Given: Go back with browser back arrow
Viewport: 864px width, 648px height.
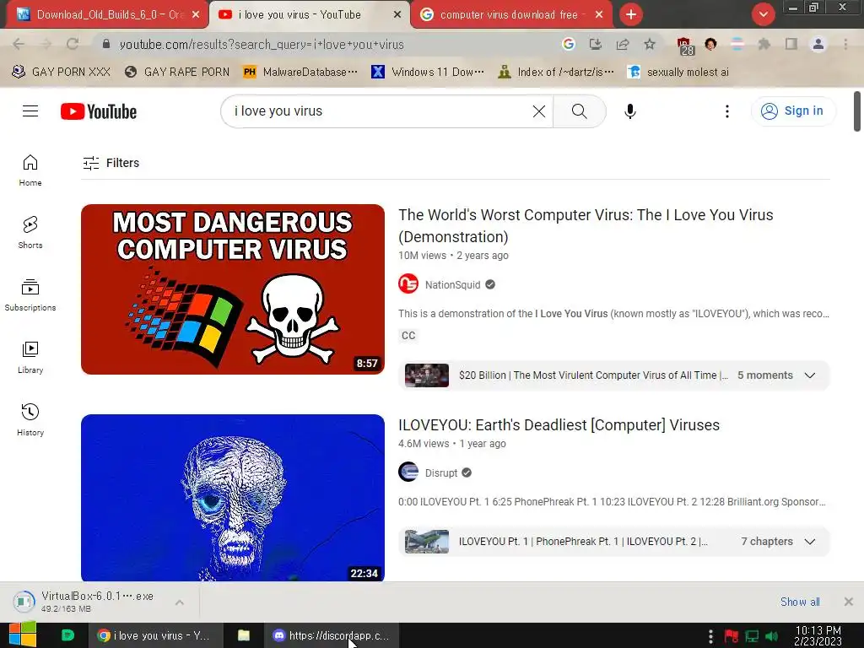Looking at the screenshot, I should click(x=19, y=44).
